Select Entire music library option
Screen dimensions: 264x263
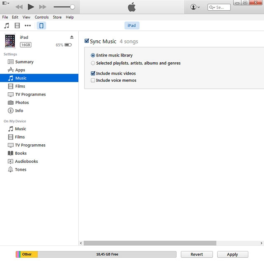point(93,55)
